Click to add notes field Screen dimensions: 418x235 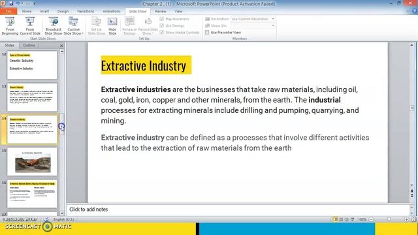237,210
